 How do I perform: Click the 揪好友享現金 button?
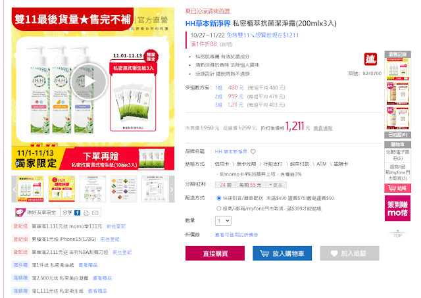[36, 212]
